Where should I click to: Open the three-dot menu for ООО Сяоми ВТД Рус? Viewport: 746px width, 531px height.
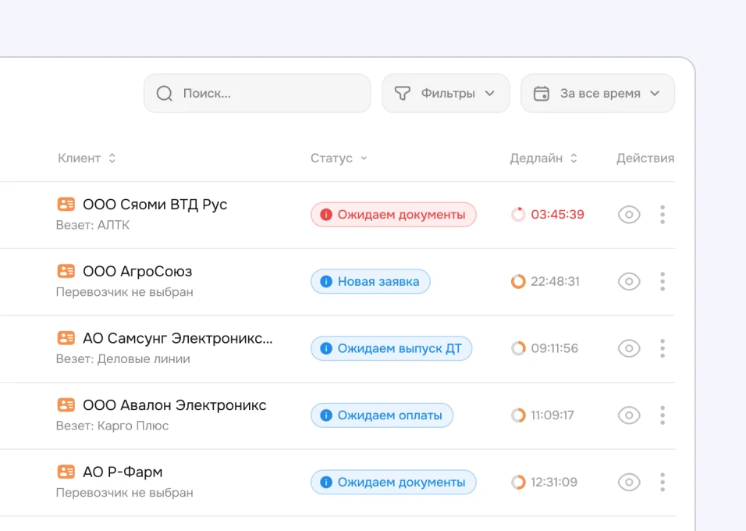click(x=663, y=215)
